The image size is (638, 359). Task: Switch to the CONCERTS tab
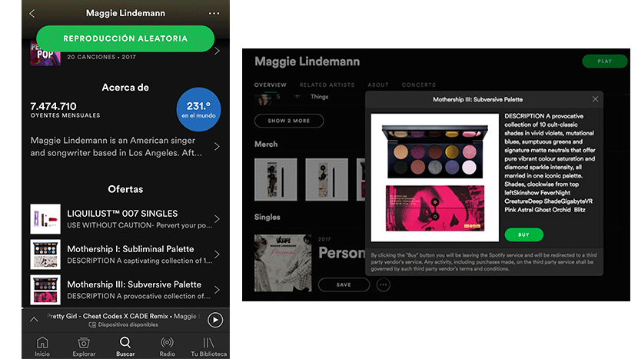(x=419, y=85)
